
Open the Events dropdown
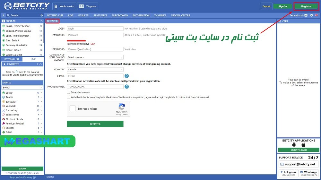pyautogui.click(x=22, y=87)
